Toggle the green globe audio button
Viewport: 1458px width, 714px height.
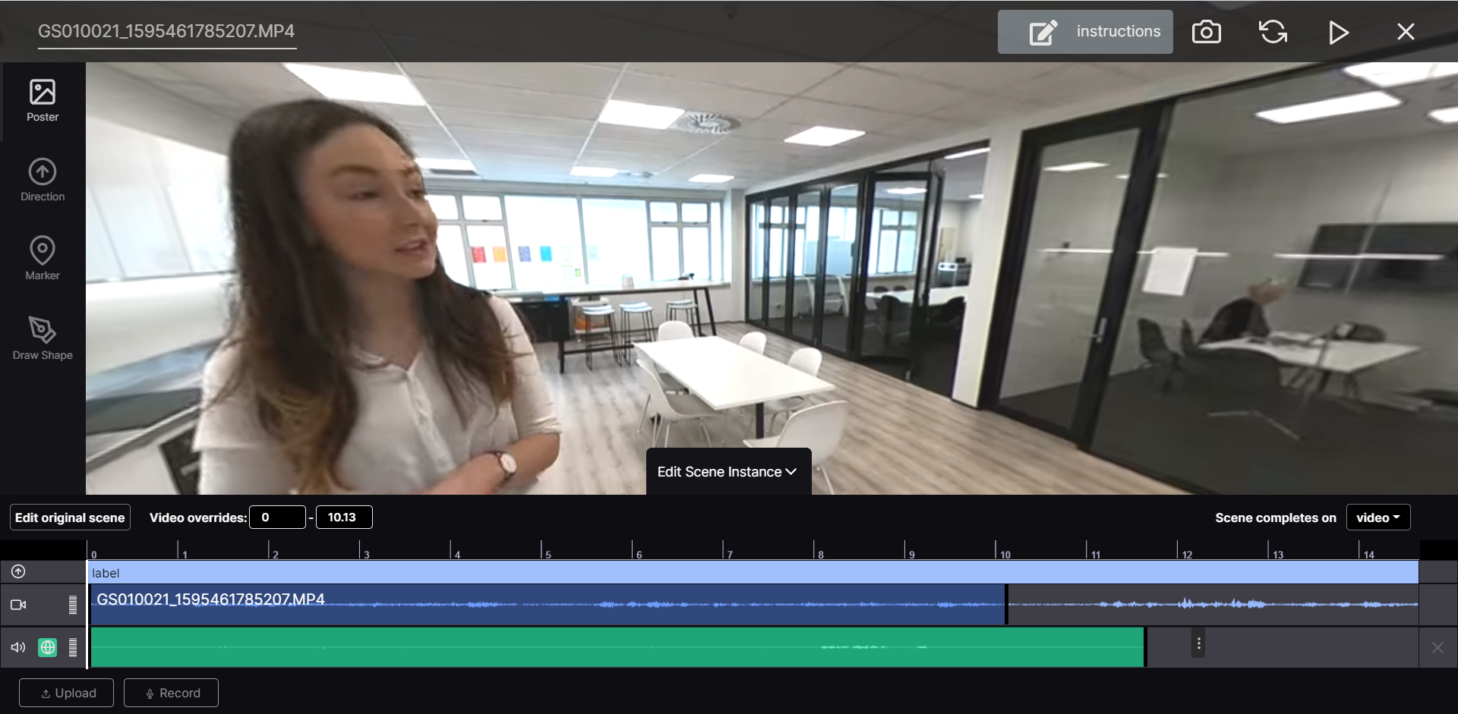(48, 647)
